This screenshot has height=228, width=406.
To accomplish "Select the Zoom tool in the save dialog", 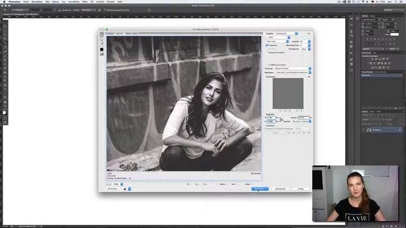I will (x=101, y=41).
